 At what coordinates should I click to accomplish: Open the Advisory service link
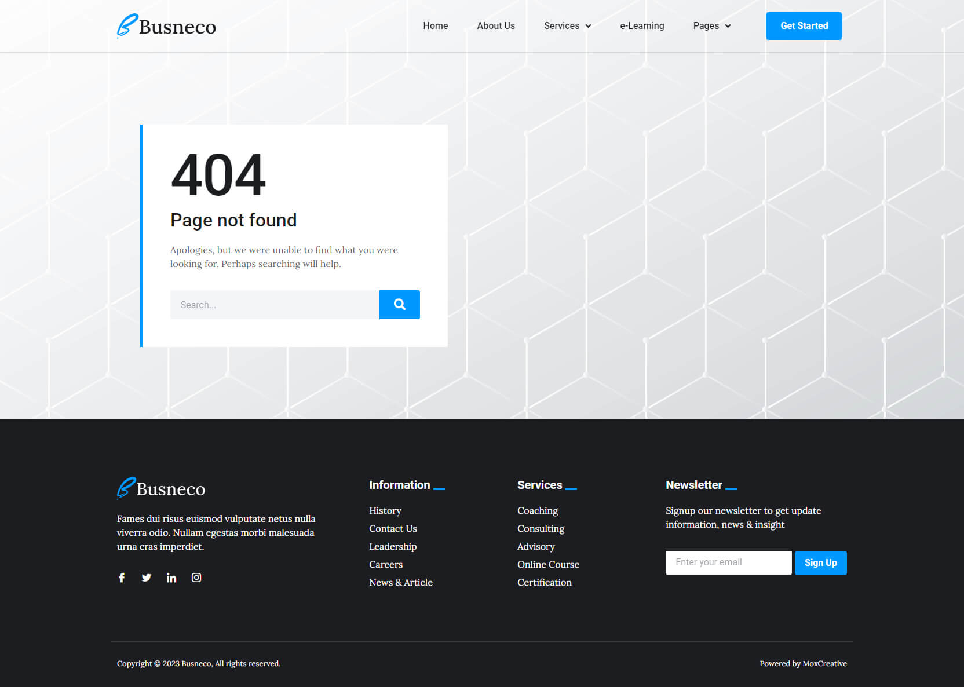536,547
